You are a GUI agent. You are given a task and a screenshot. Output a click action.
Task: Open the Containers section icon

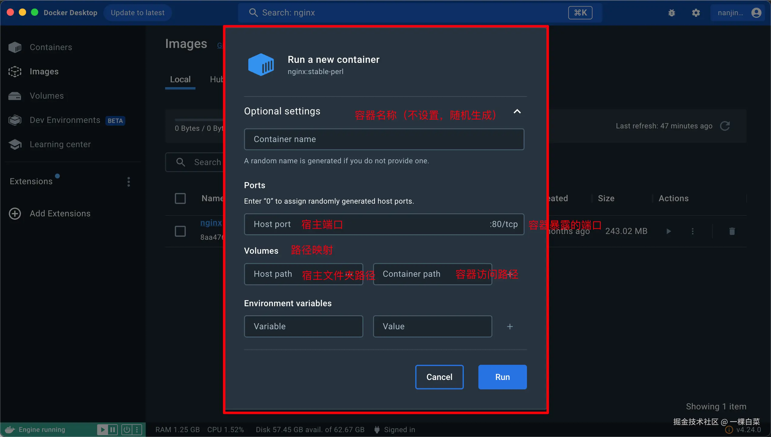pyautogui.click(x=15, y=47)
